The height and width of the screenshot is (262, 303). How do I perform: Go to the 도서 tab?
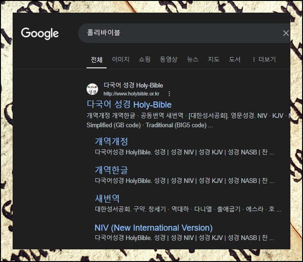click(x=235, y=59)
